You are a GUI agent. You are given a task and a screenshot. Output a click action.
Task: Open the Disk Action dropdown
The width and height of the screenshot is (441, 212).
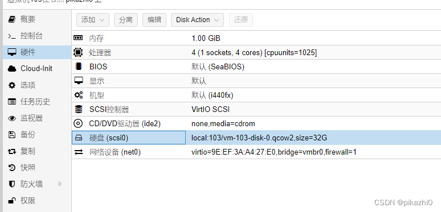click(x=197, y=20)
